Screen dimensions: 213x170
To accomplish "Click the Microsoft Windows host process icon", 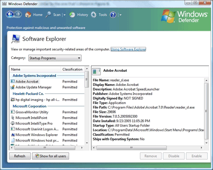I will click(x=13, y=140).
